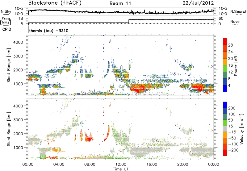This screenshot has height=171, width=247.
Task: Click the date '22/Jul/2012'
Action: click(x=198, y=3)
